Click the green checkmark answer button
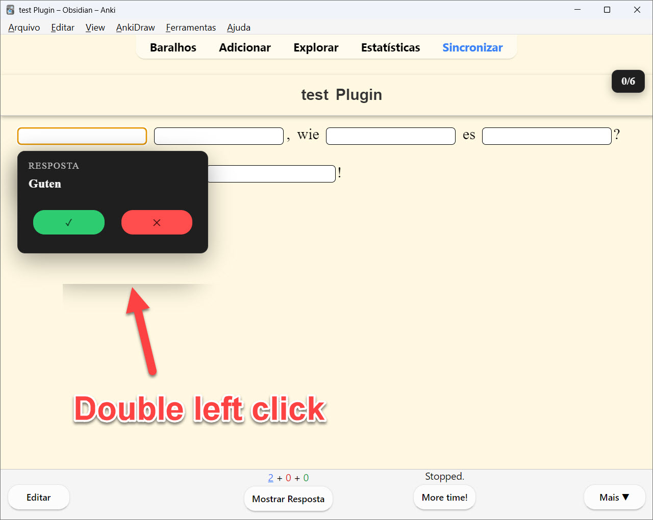Image resolution: width=653 pixels, height=520 pixels. [x=69, y=222]
